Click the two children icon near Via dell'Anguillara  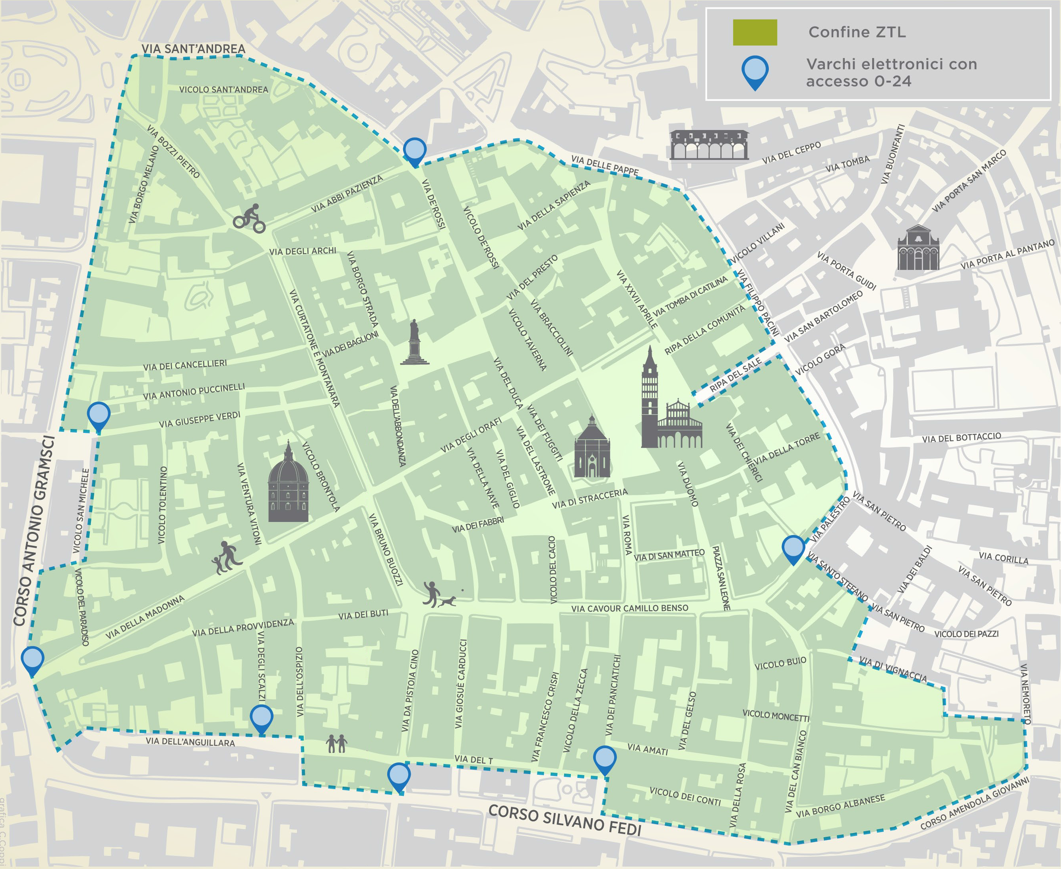336,743
